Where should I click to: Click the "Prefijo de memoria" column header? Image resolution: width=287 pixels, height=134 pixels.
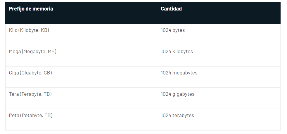pos(31,9)
